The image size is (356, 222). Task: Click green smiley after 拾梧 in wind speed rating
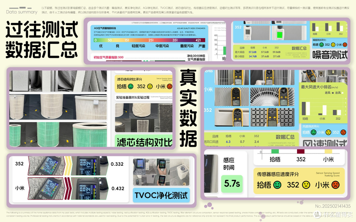(313, 132)
